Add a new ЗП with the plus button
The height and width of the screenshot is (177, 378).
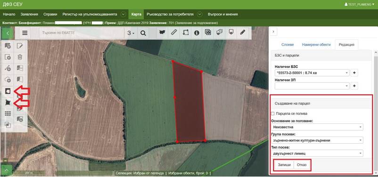click(354, 86)
